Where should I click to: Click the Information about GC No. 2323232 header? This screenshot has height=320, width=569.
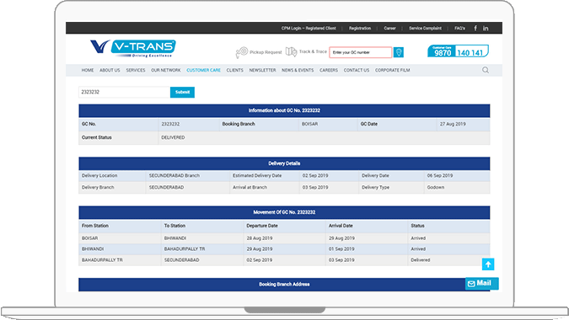(x=284, y=110)
